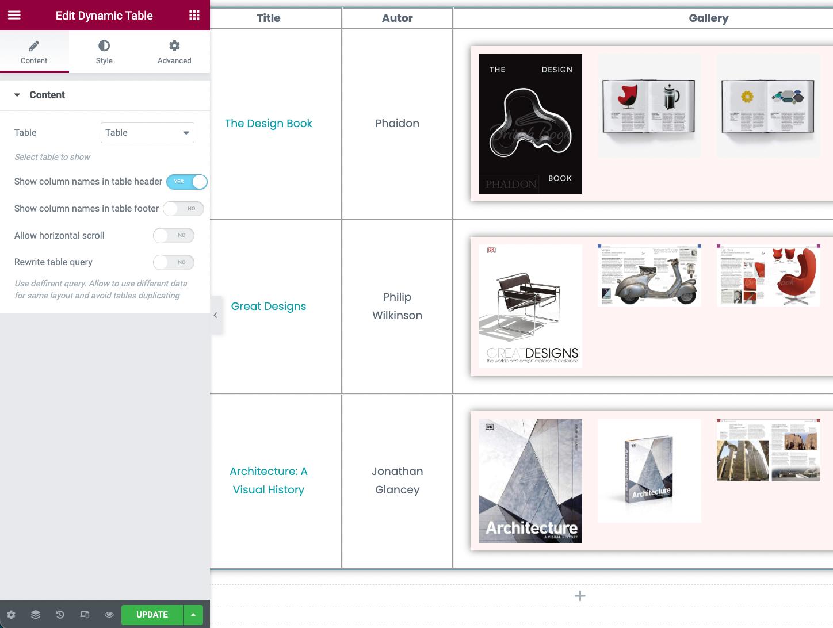
Task: Open the Great Designs link
Action: 269,307
